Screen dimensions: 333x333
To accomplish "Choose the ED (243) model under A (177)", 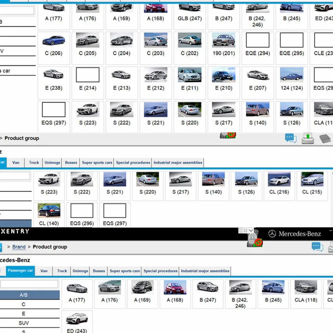I will (77, 322).
